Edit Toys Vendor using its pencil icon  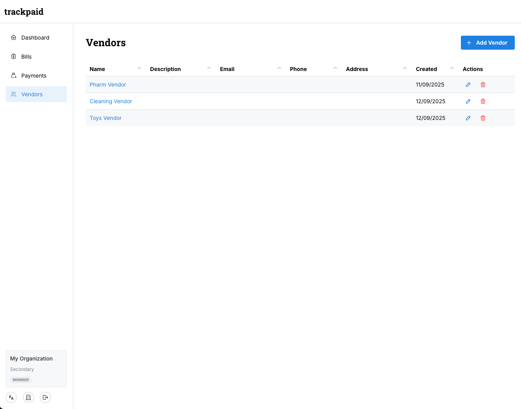tap(468, 118)
